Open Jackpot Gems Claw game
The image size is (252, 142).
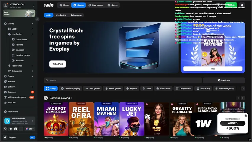click(x=56, y=119)
